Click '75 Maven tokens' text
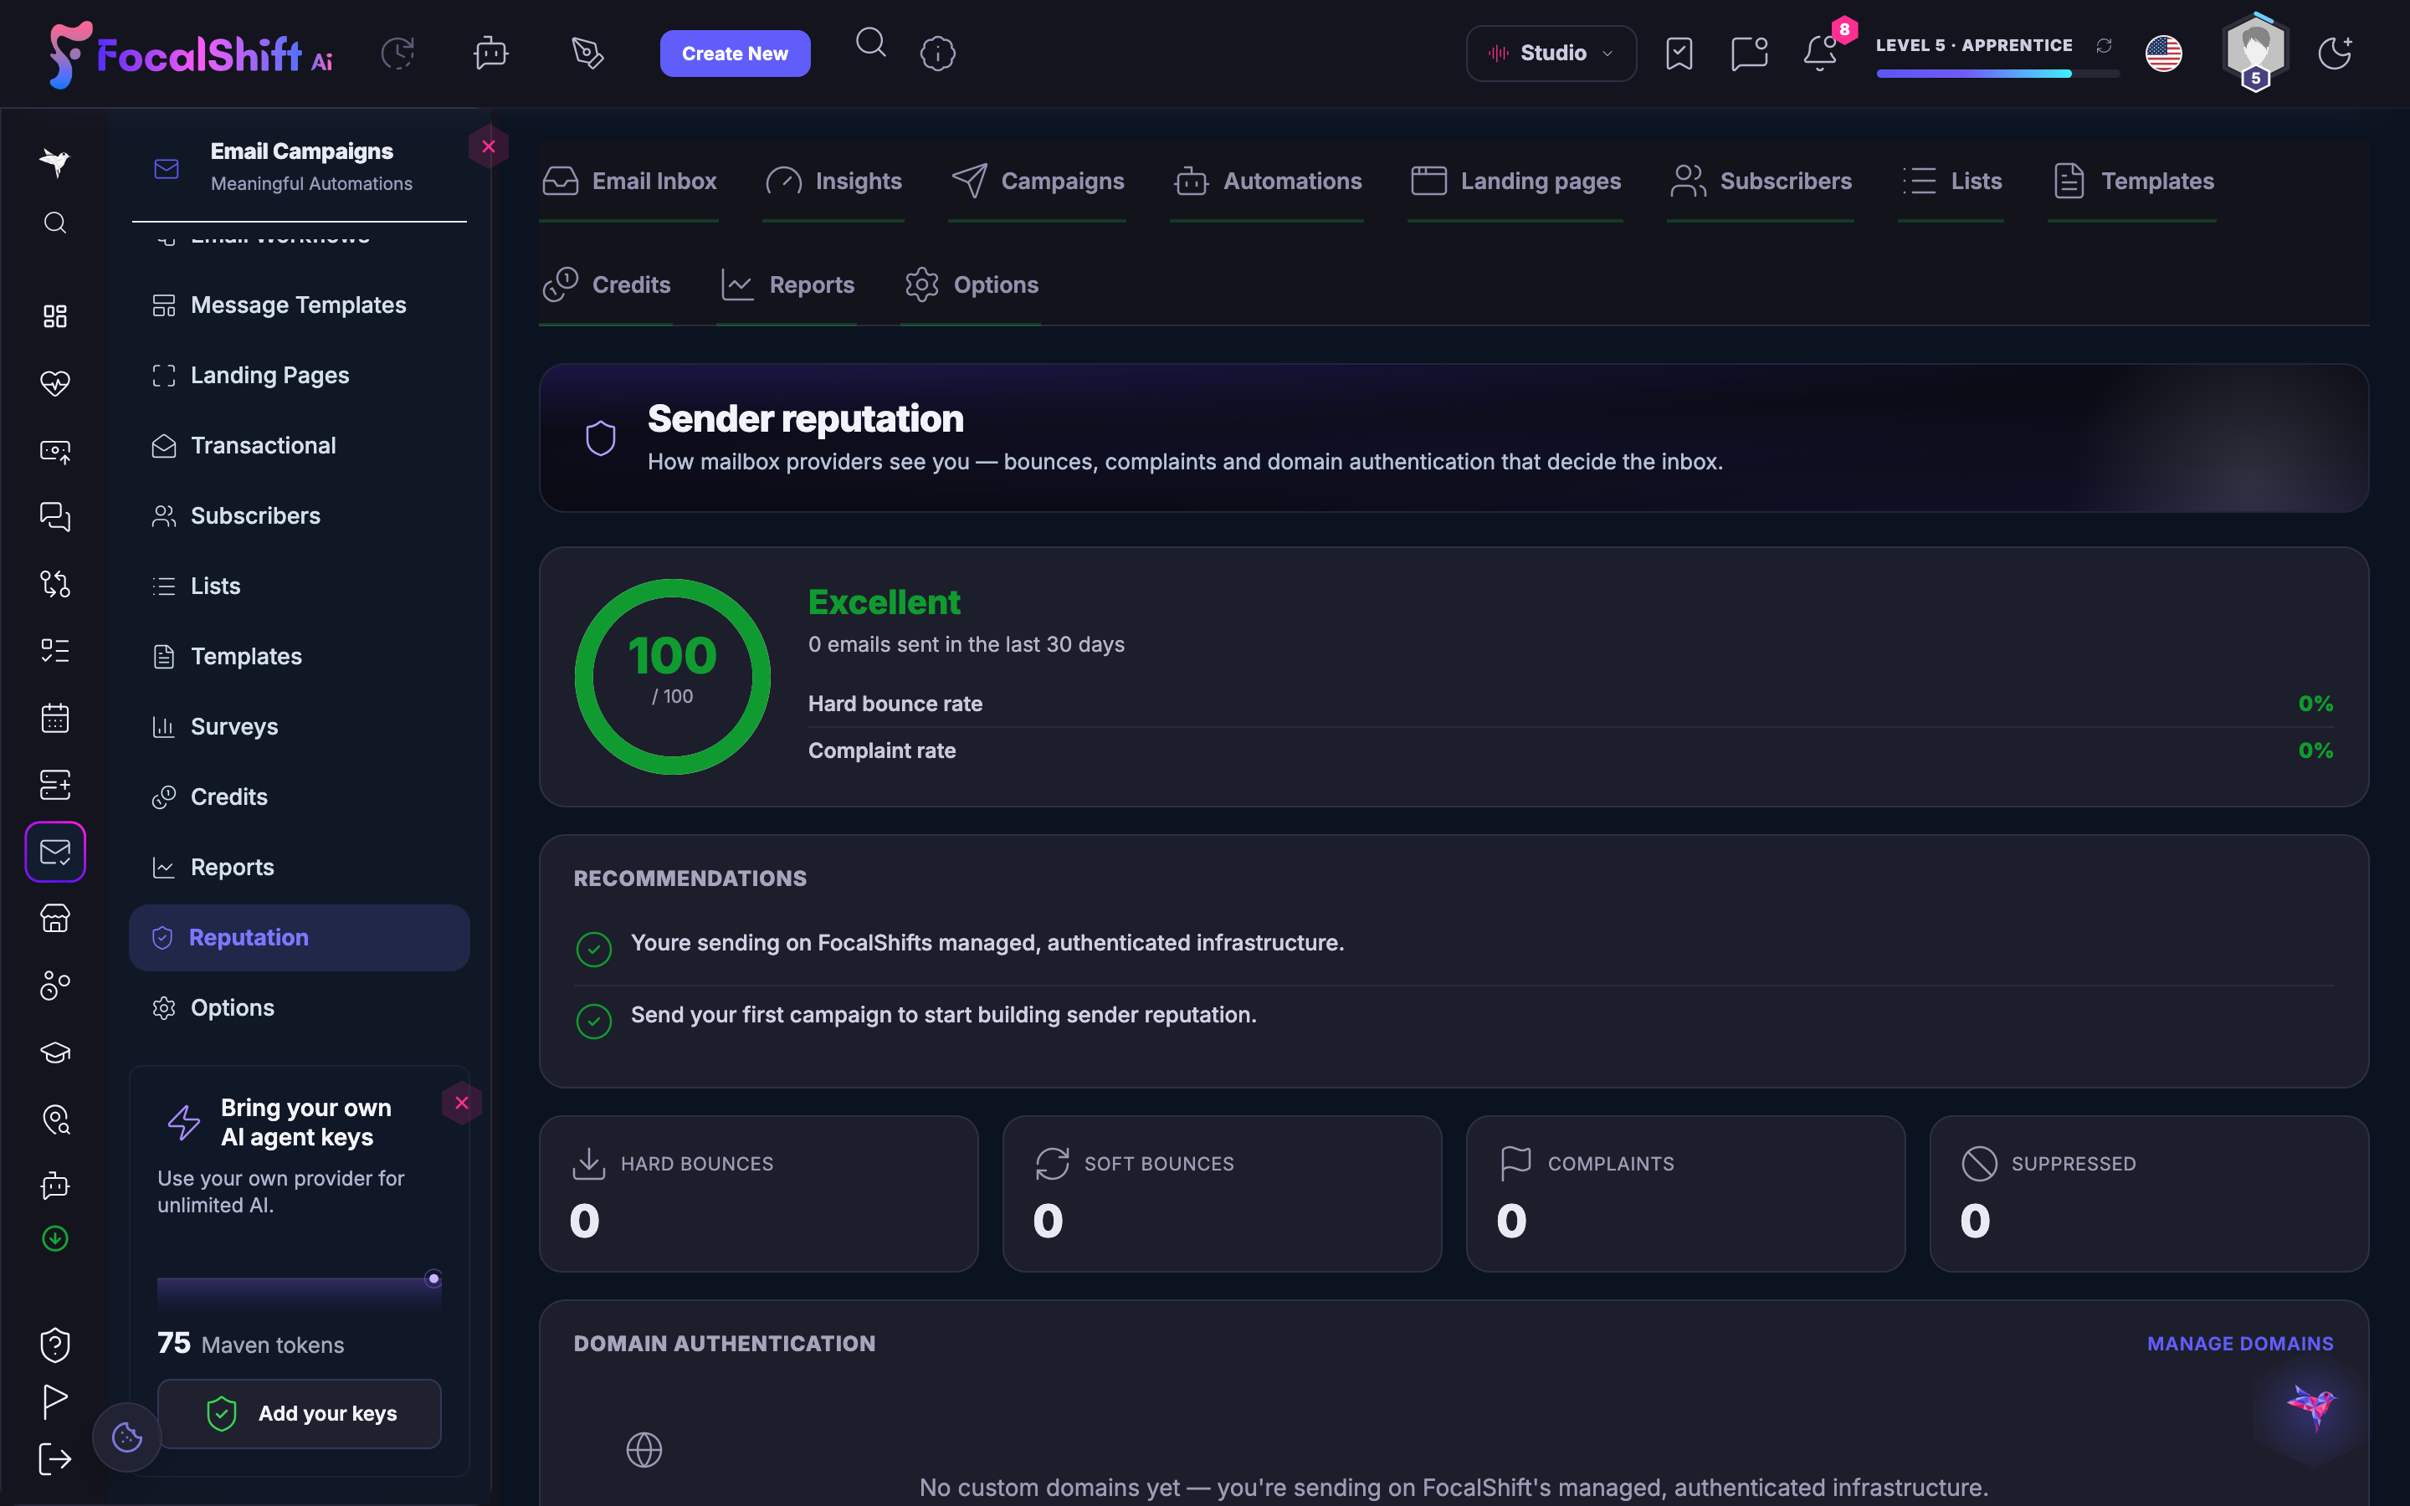Screen dimensions: 2410x1506 point(250,1344)
